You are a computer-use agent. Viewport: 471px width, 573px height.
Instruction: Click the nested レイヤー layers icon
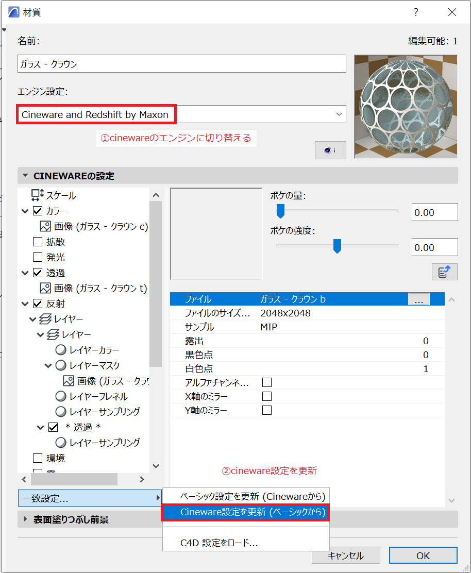pyautogui.click(x=53, y=334)
